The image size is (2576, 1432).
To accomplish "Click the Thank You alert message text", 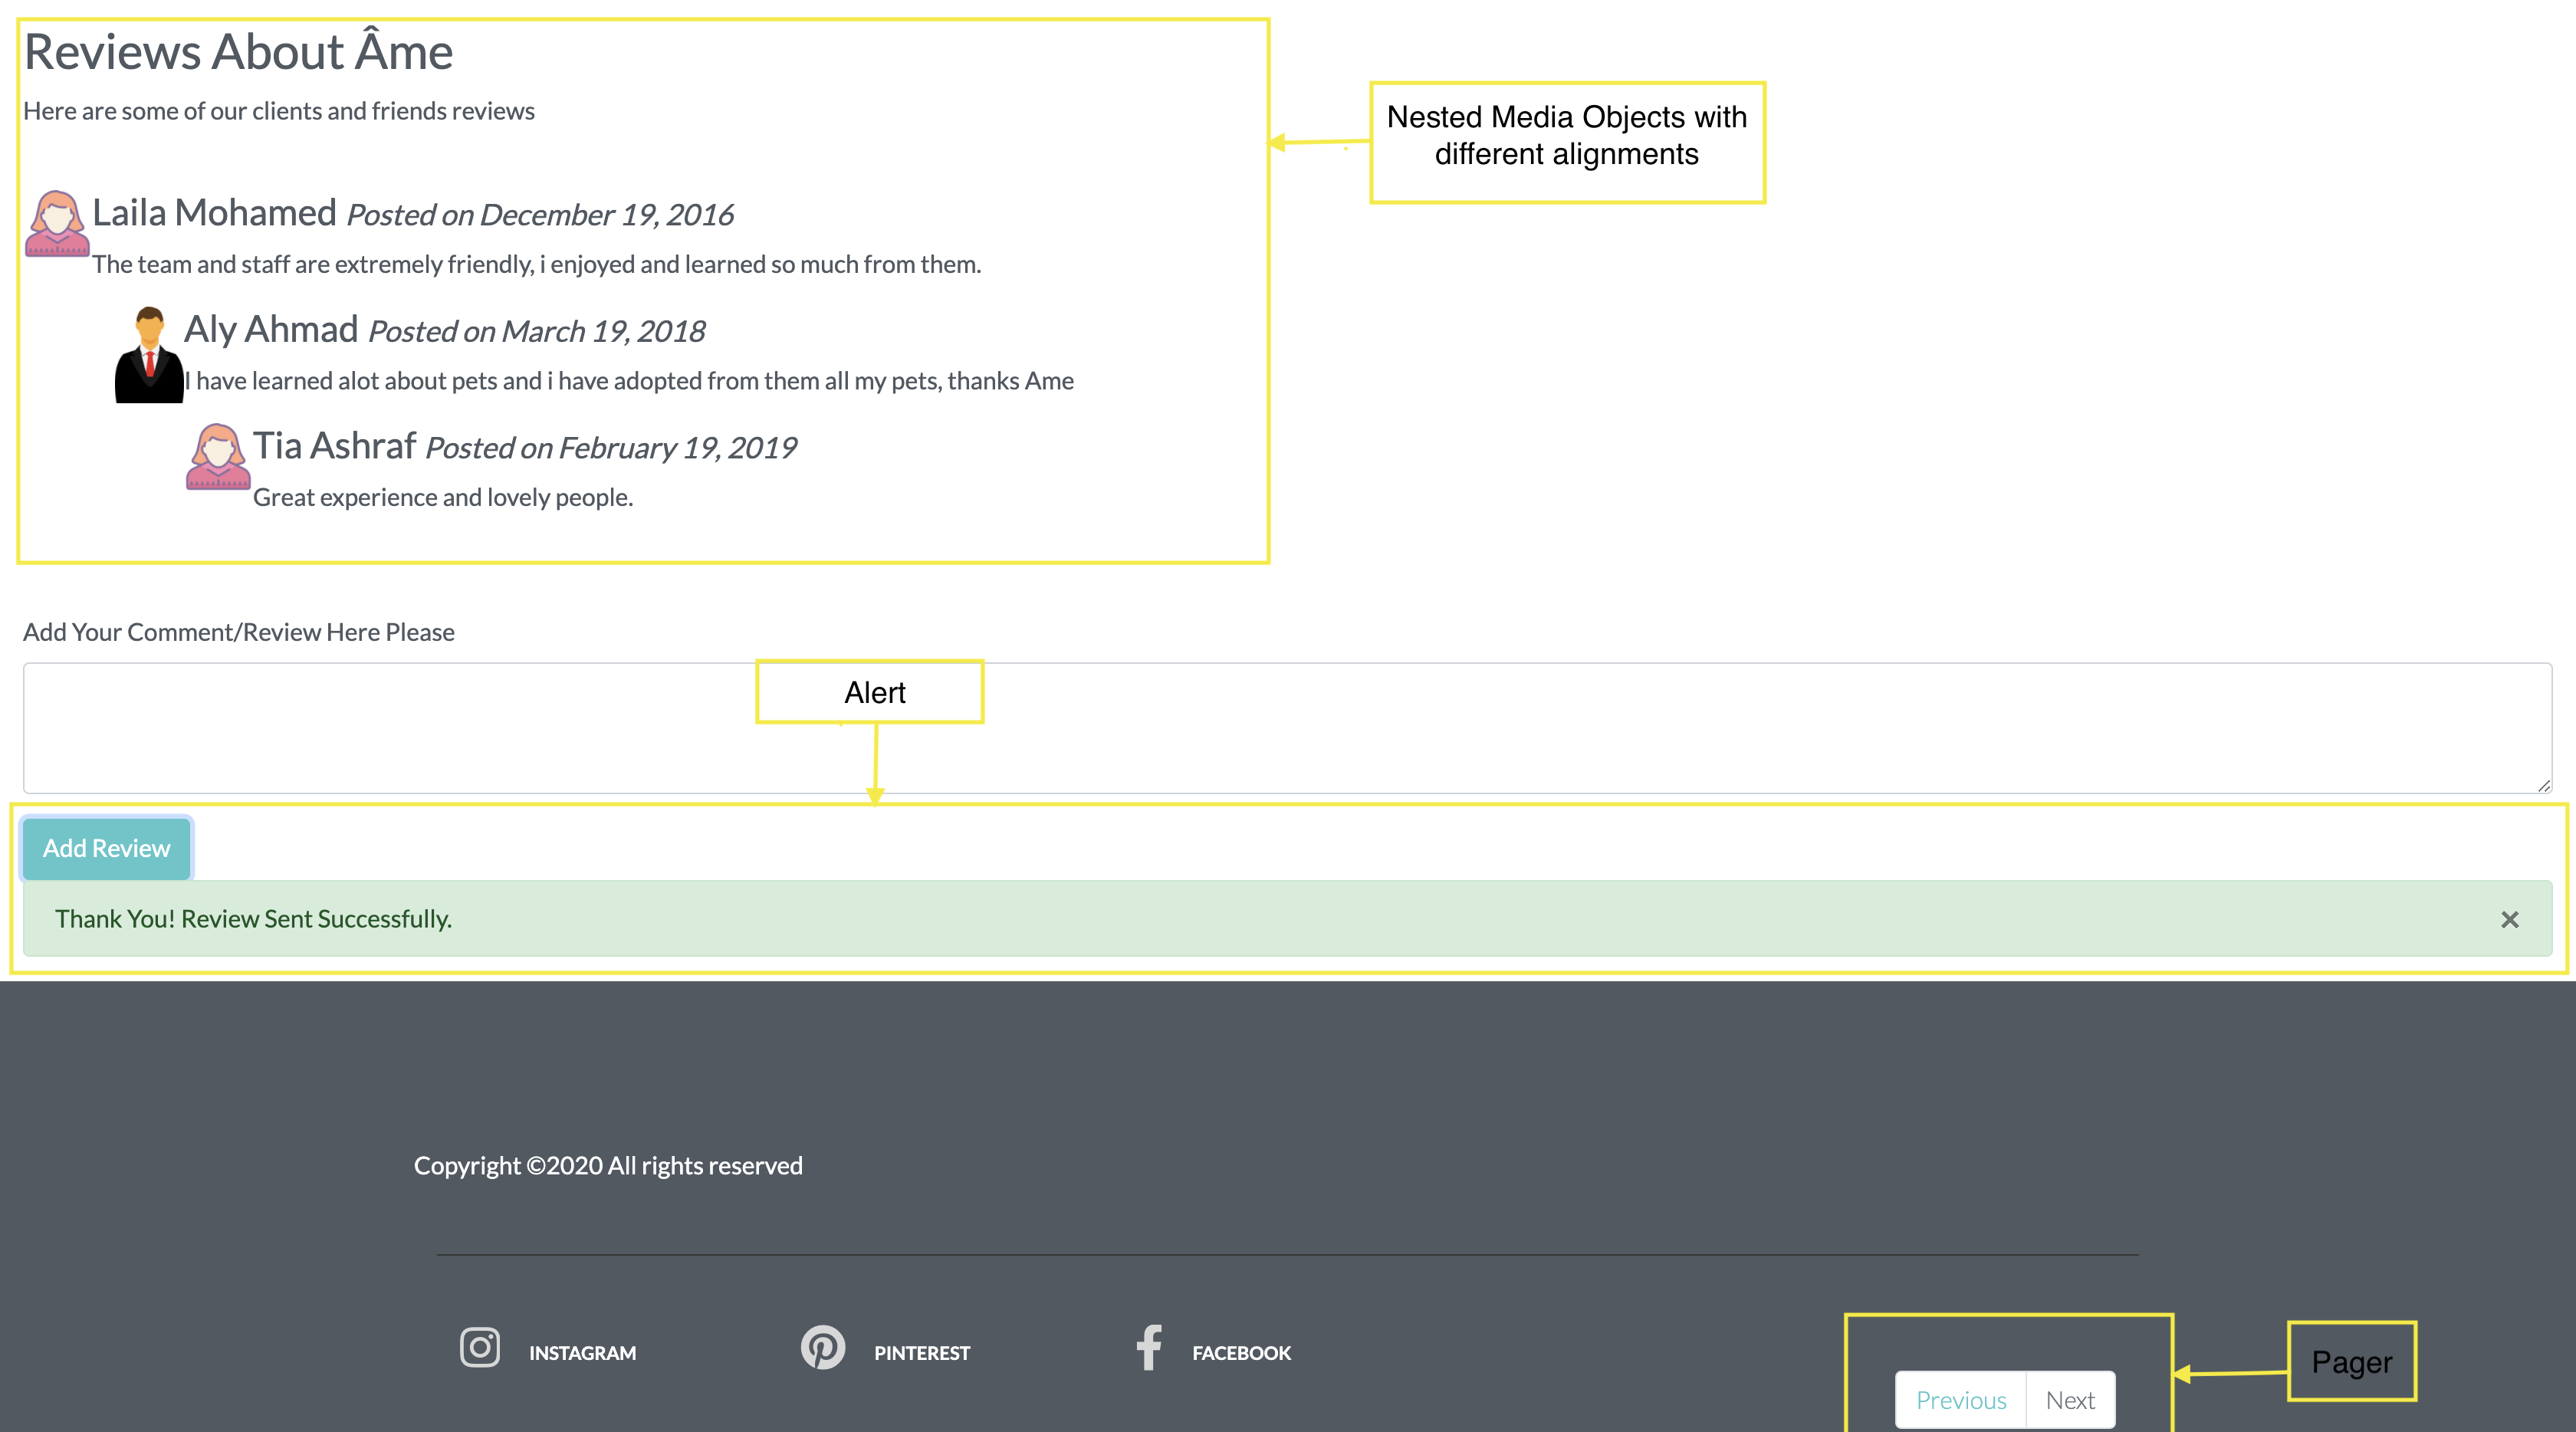I will 254,919.
